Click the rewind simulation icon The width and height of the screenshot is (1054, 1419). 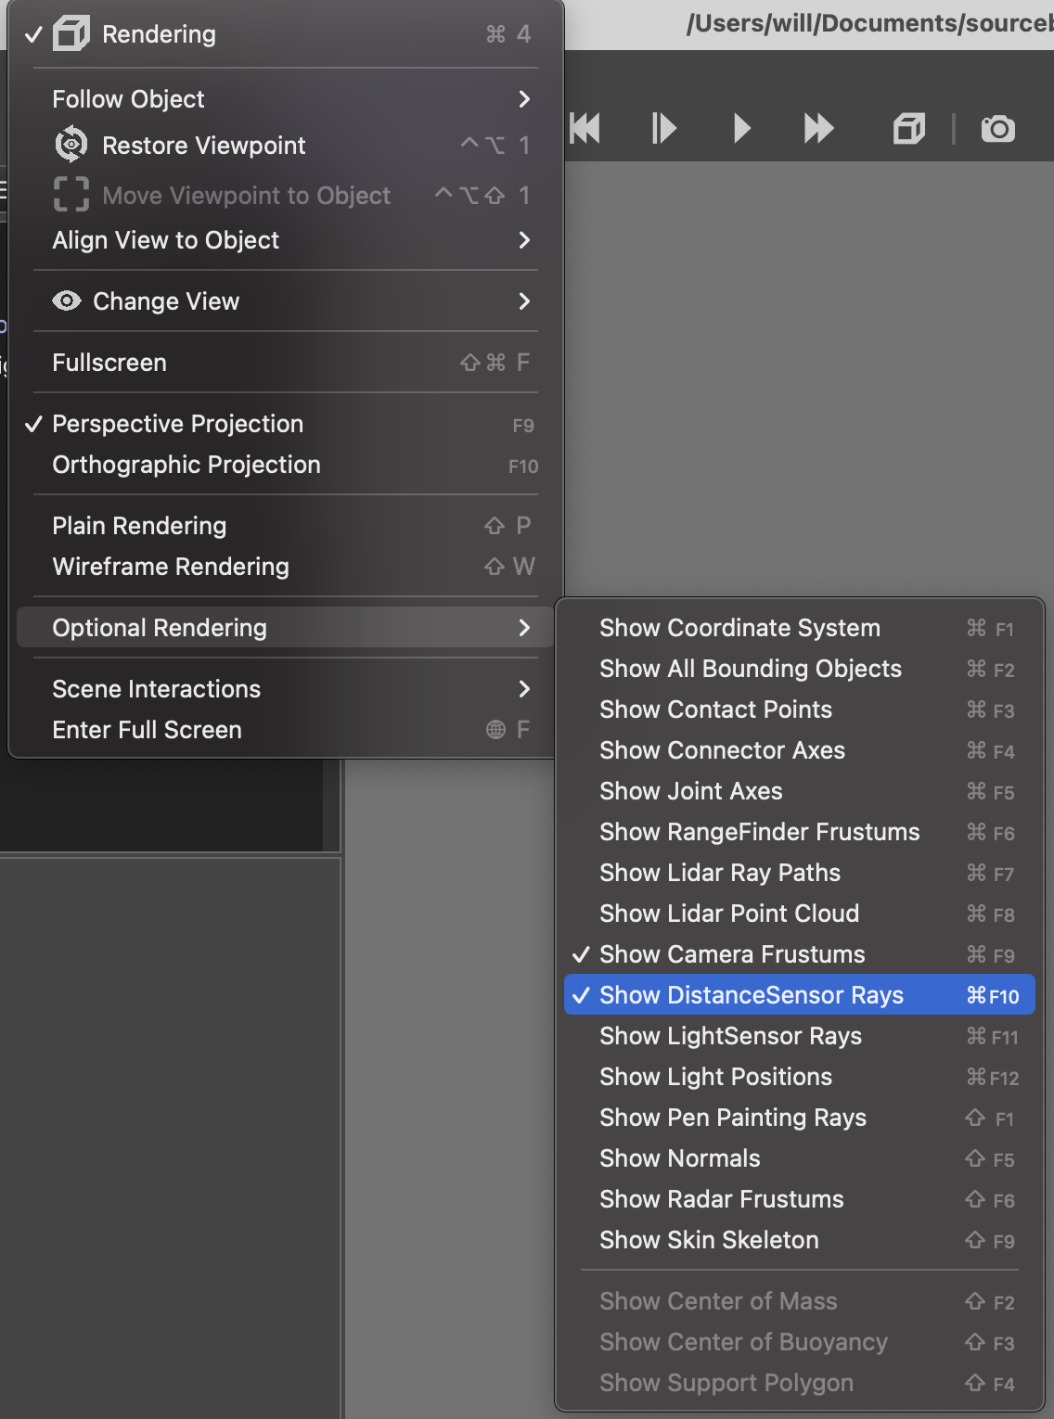click(x=586, y=129)
